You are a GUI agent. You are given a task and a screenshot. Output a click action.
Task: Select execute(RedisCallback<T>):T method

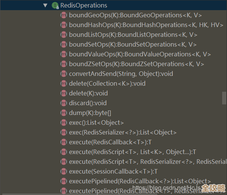tap(110, 142)
